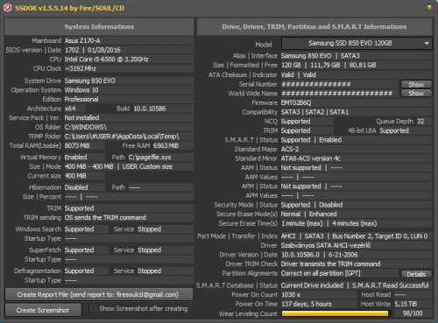Image resolution: width=438 pixels, height=323 pixels.
Task: Open partition alignment Details
Action: pos(416,274)
